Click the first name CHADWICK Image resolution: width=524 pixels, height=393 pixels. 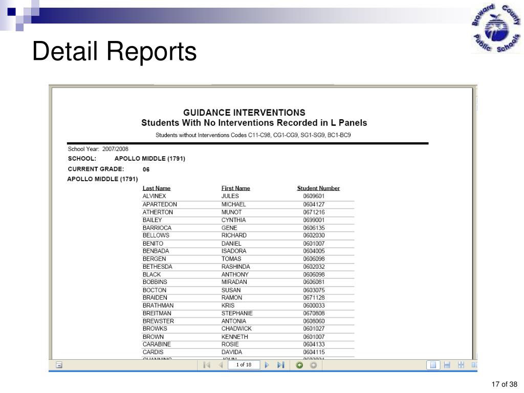[x=236, y=329]
